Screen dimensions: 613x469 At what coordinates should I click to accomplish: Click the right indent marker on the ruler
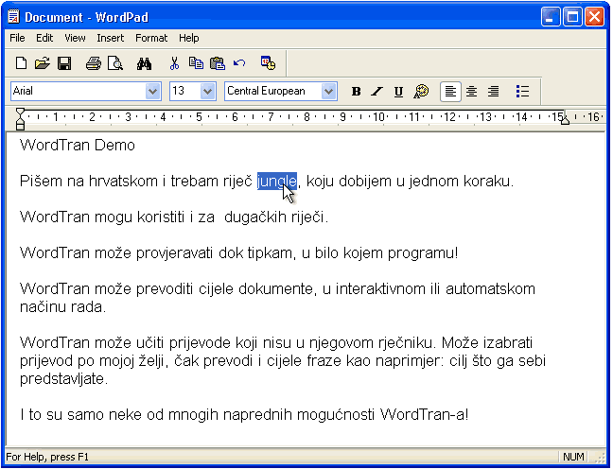[565, 120]
